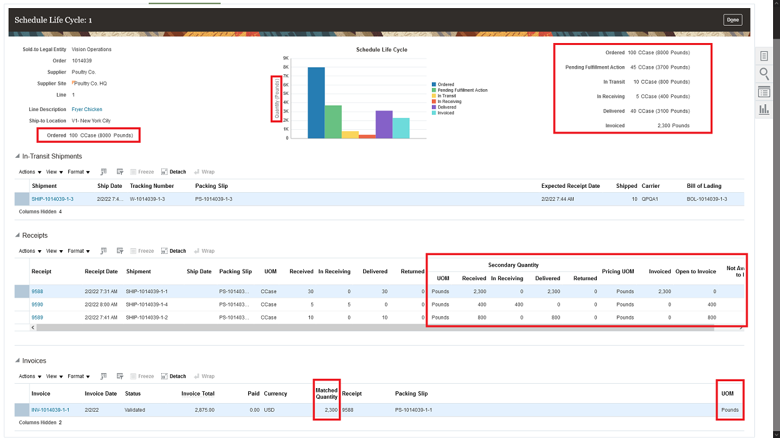Open Actions menu in In-Transit Shipments

click(30, 172)
